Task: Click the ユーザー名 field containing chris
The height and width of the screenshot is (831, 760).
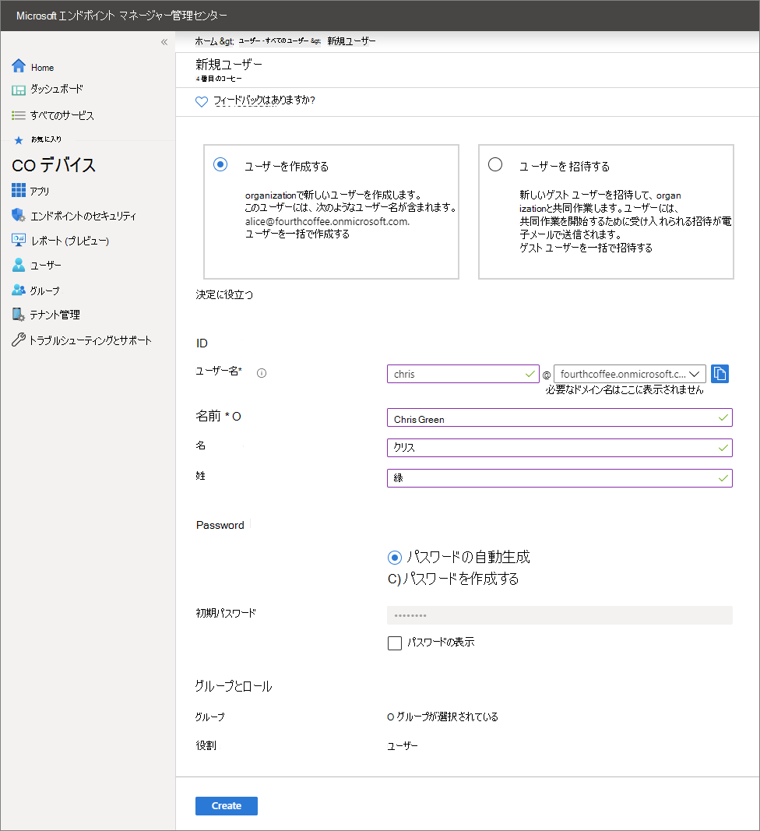Action: [463, 374]
